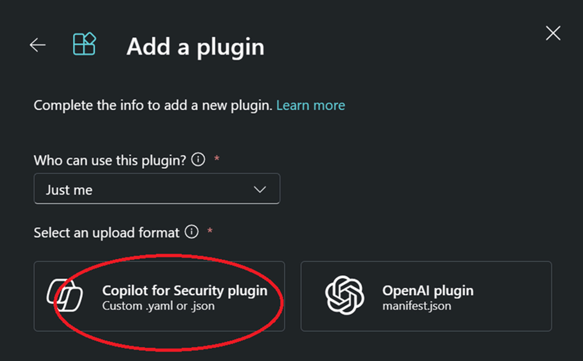
Task: Click the Custom .yaml or .json subtitle
Action: pyautogui.click(x=158, y=306)
